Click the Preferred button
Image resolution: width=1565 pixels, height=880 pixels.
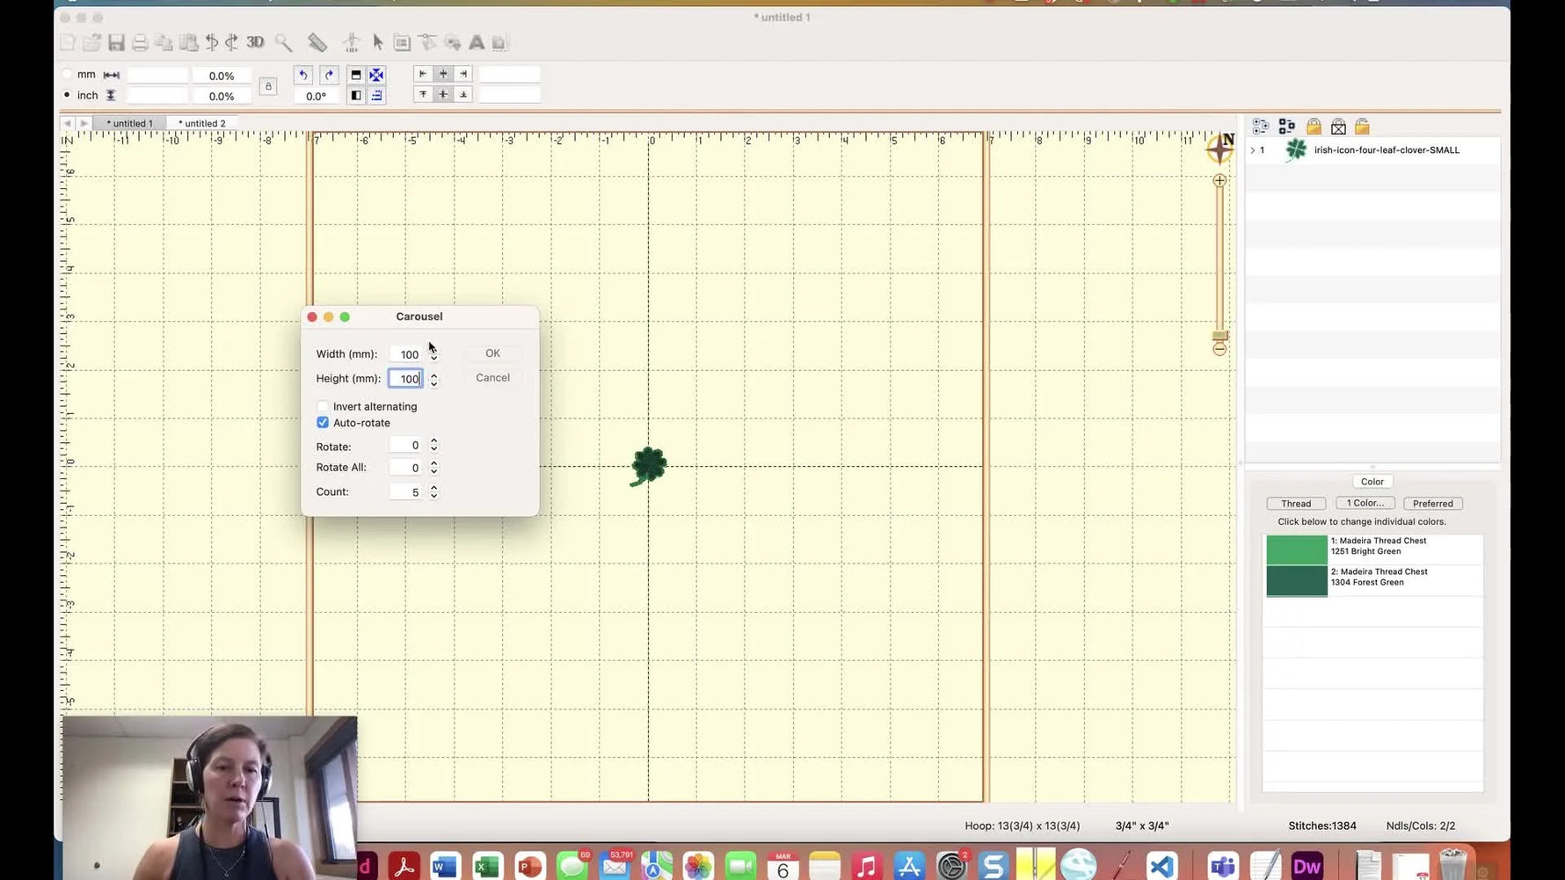(1433, 504)
